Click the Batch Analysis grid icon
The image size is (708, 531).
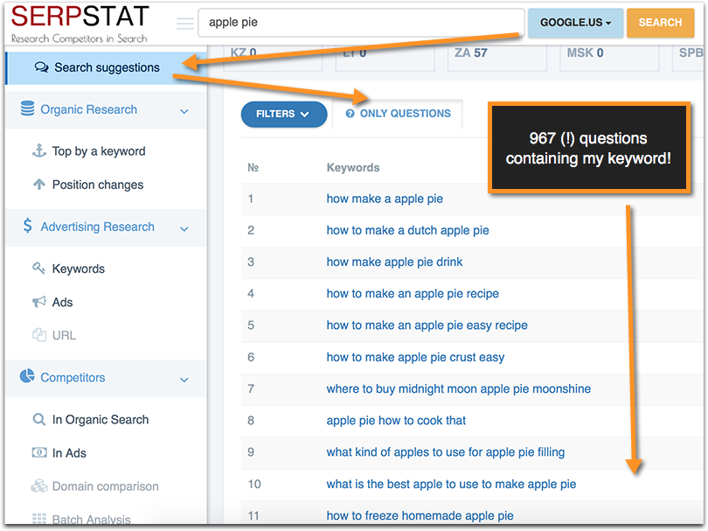38,519
